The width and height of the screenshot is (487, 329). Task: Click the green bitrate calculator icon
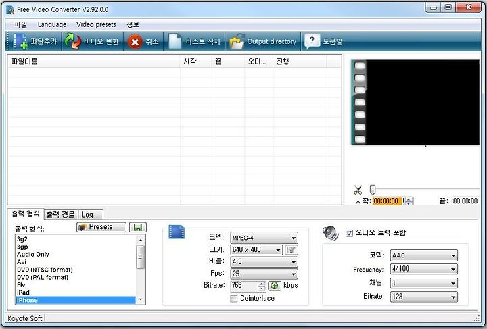(274, 286)
